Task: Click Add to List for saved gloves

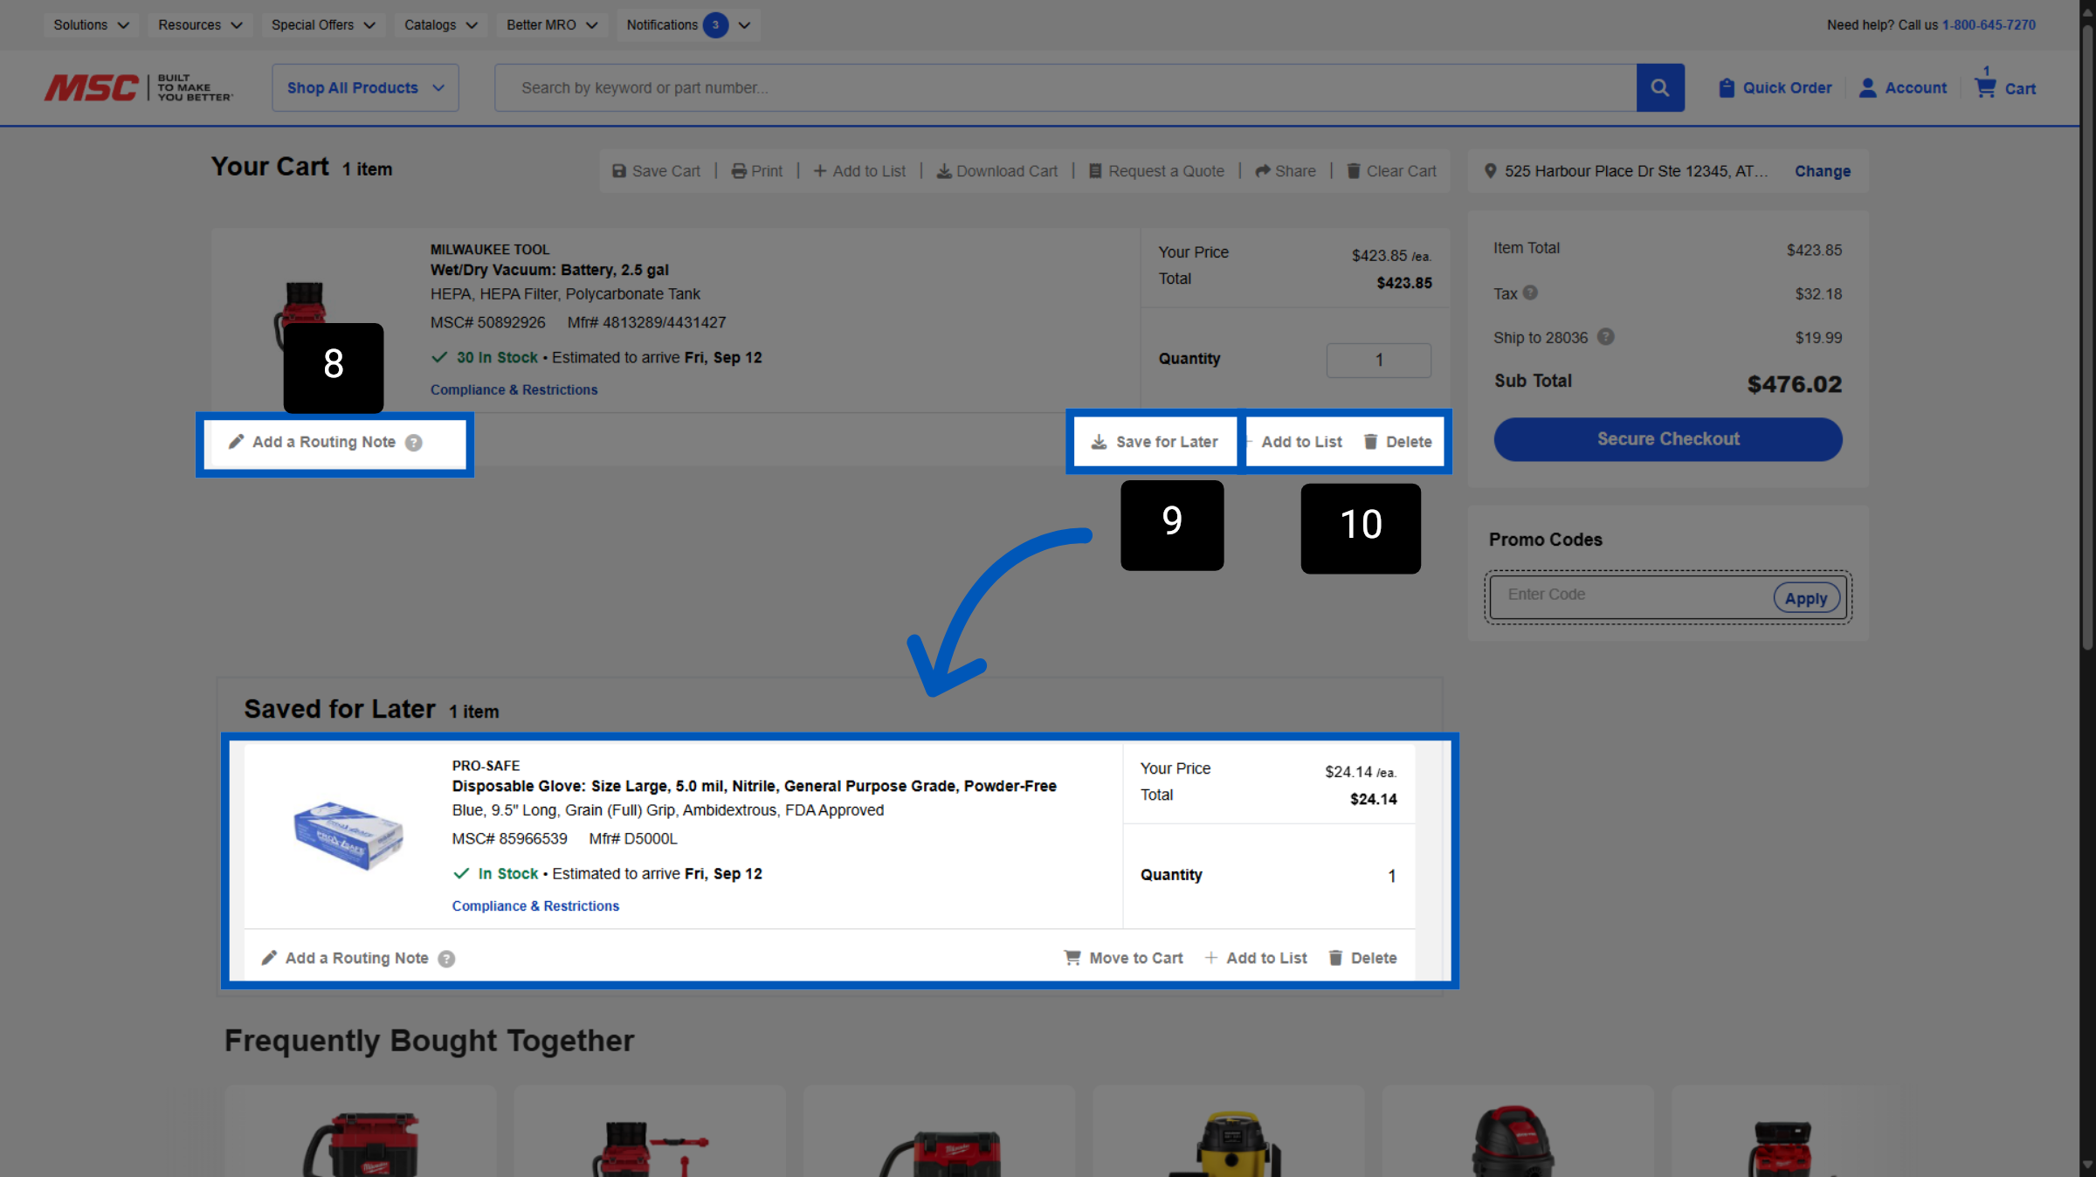Action: click(1256, 958)
